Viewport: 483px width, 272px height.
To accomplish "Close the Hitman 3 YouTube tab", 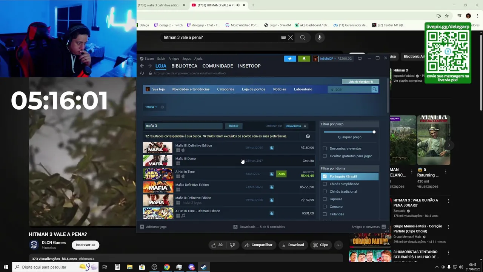I will click(x=244, y=5).
